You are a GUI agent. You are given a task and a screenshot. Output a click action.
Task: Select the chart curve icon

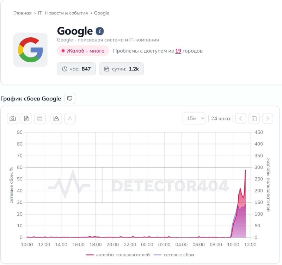coord(56,118)
